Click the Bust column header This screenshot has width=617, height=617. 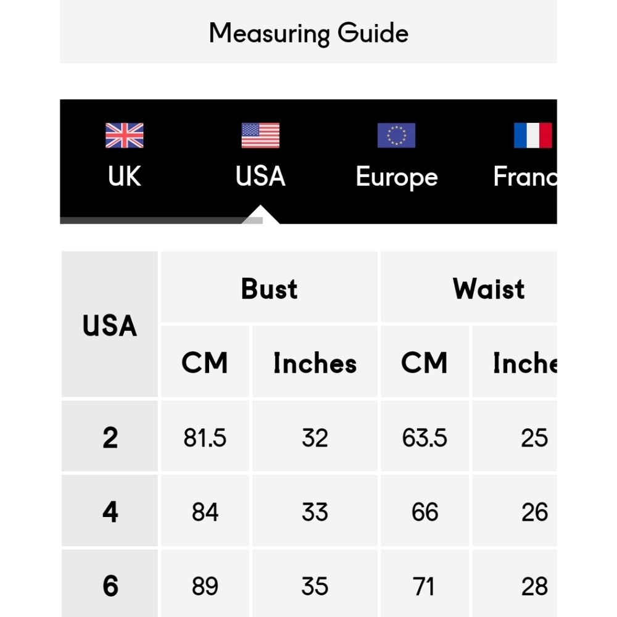[x=269, y=287]
